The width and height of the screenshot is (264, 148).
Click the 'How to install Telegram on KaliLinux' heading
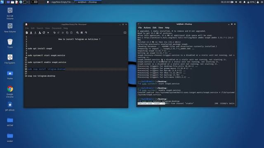point(79,39)
